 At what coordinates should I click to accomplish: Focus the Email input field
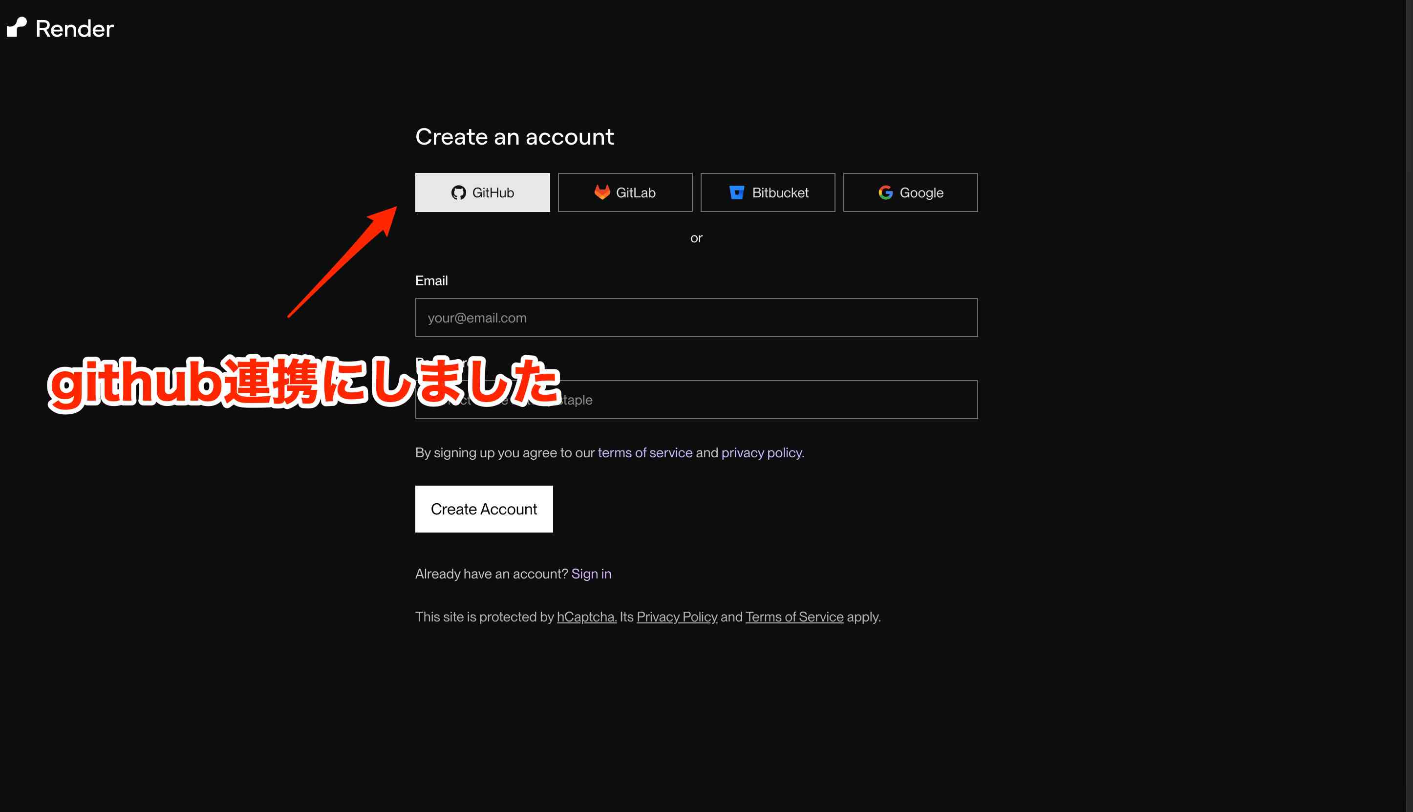click(696, 318)
